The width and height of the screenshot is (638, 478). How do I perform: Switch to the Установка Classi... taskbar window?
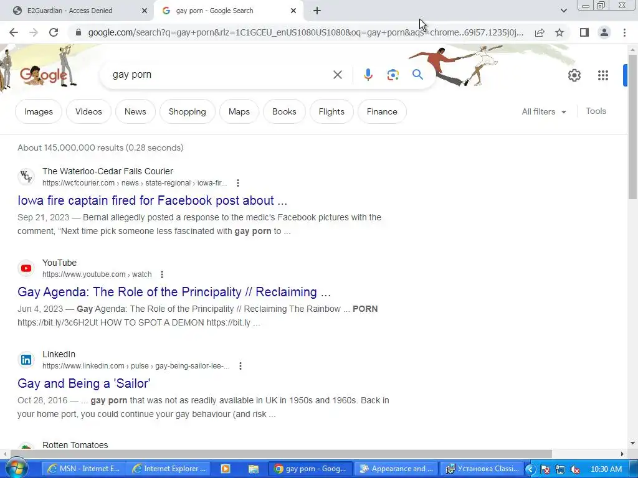tap(482, 469)
